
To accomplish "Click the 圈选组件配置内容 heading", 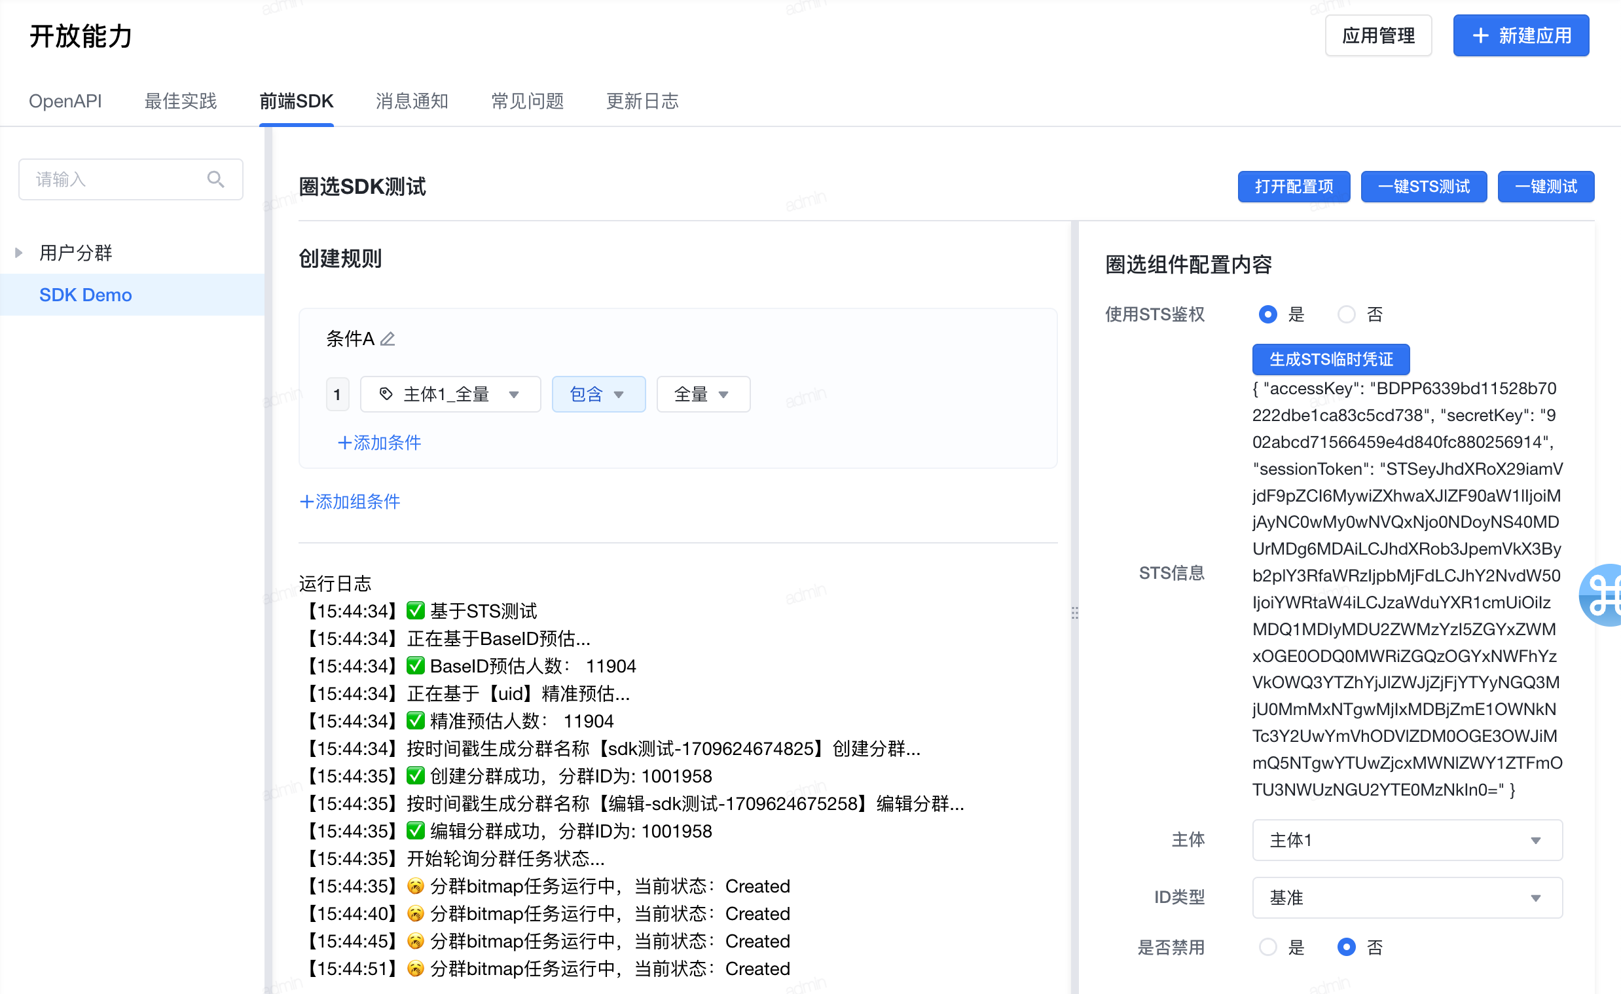I will [x=1188, y=265].
